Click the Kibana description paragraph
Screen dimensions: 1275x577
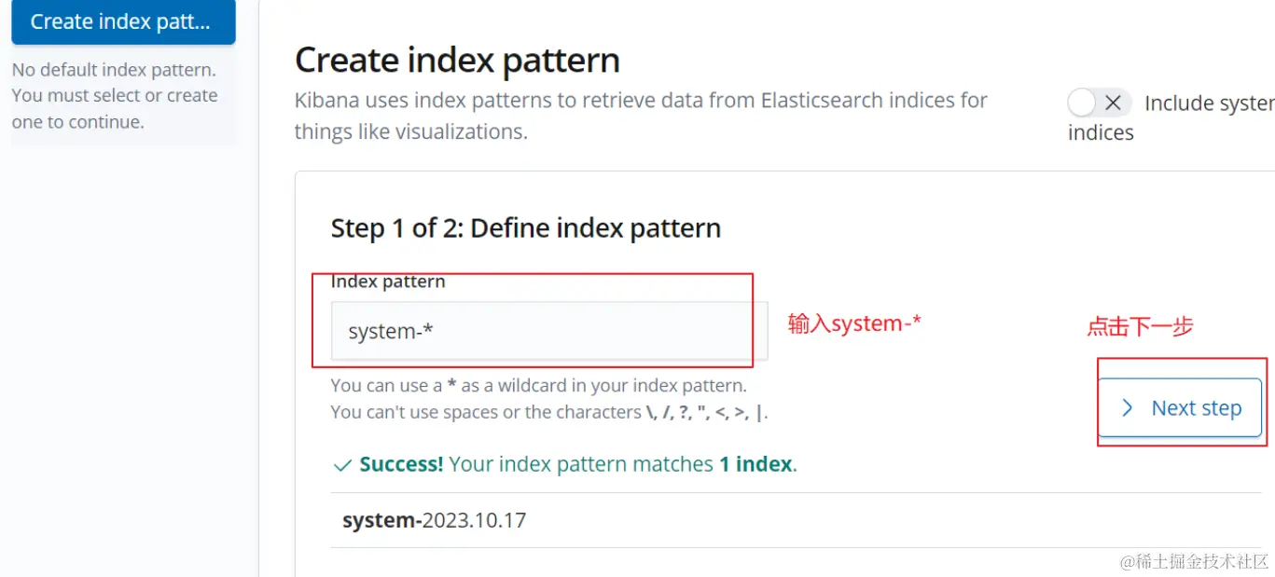tap(640, 116)
